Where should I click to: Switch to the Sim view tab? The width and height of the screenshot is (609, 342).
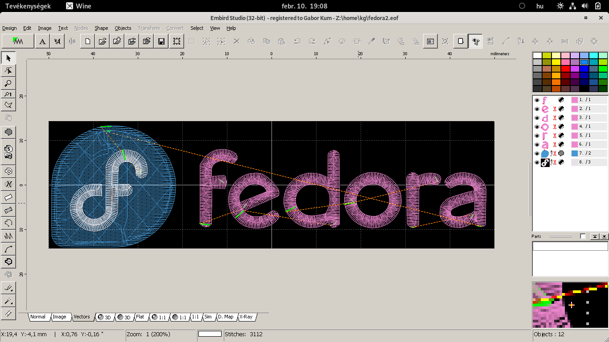pos(208,317)
